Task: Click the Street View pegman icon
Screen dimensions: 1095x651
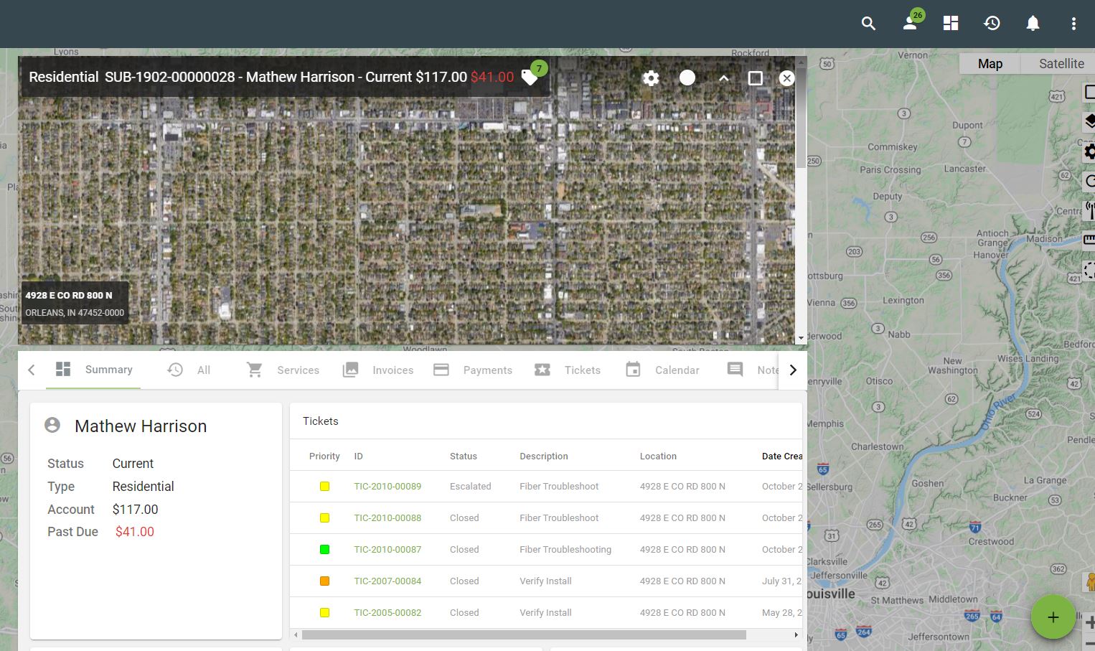Action: click(1090, 581)
